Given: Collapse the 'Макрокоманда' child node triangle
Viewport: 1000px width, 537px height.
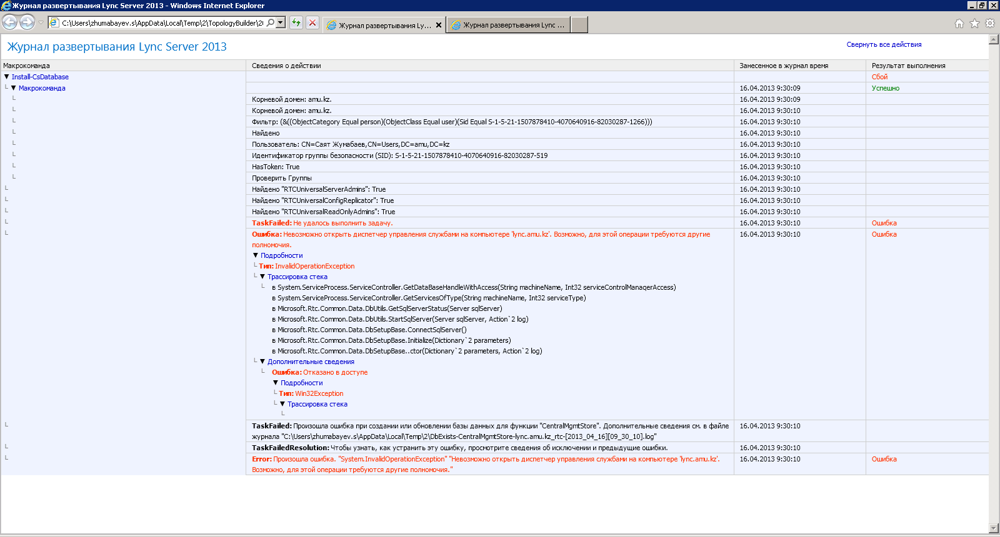Looking at the screenshot, I should click(14, 88).
